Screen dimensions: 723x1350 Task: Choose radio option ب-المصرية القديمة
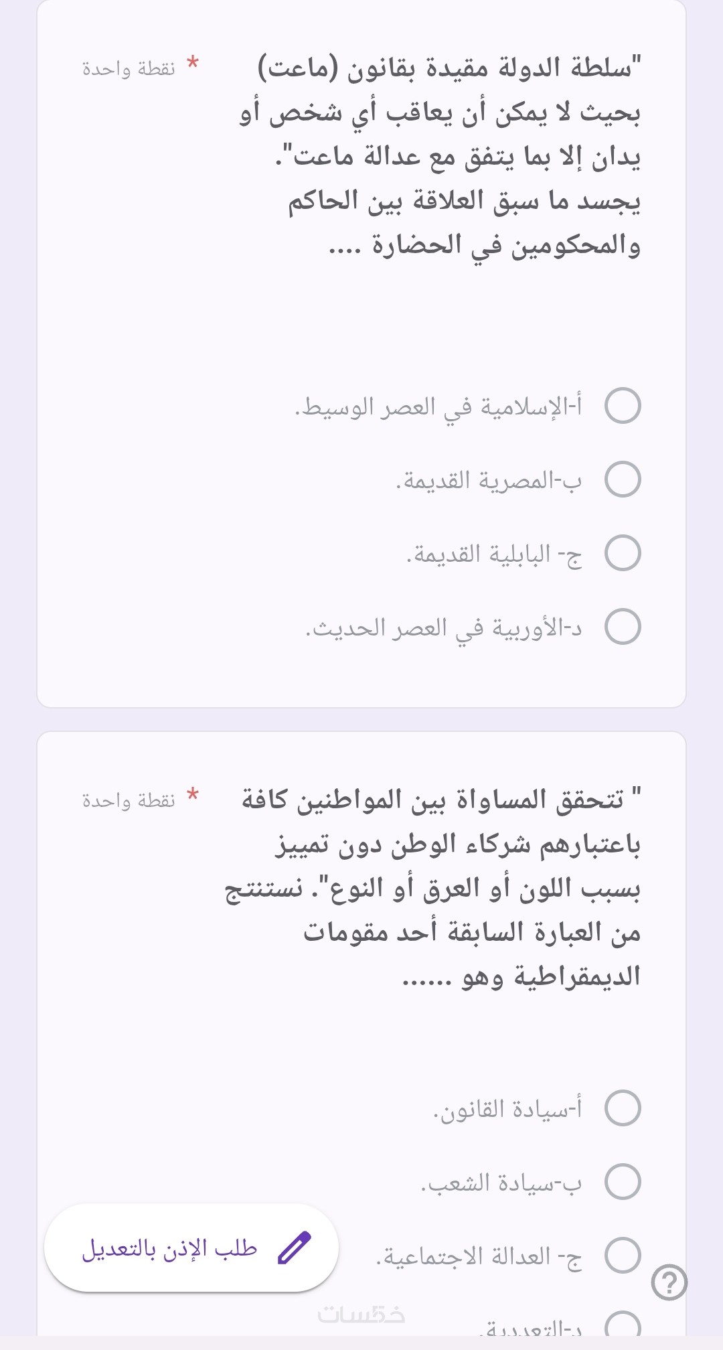tap(623, 479)
